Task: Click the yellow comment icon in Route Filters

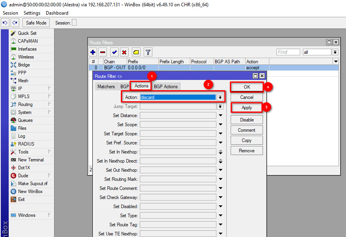Action: pos(136,52)
